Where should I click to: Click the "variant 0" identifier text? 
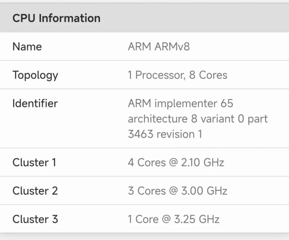(x=222, y=119)
